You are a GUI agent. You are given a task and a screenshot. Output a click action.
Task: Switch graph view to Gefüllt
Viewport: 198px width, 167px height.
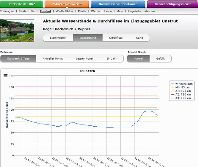pos(160,59)
